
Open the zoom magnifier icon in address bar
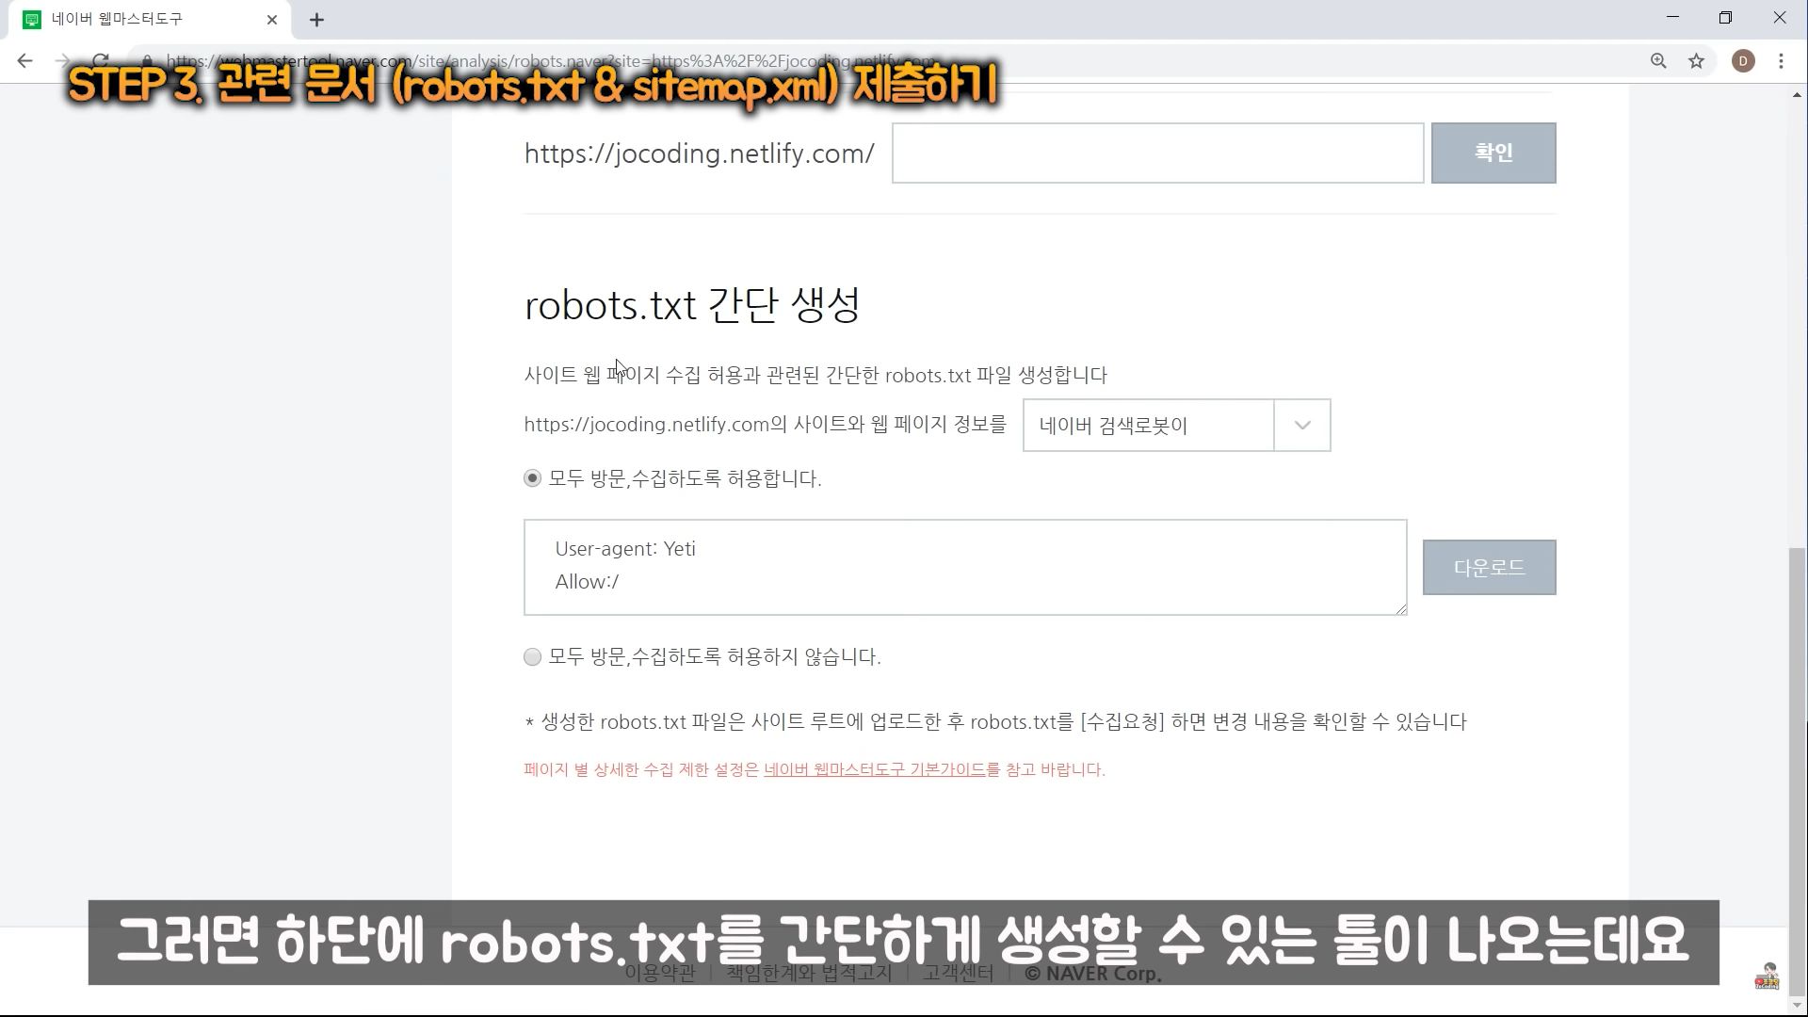tap(1658, 61)
